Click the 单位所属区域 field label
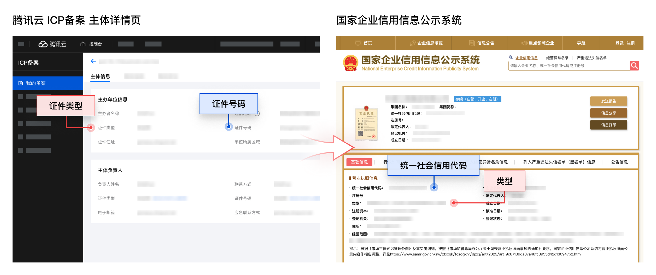 [x=247, y=142]
